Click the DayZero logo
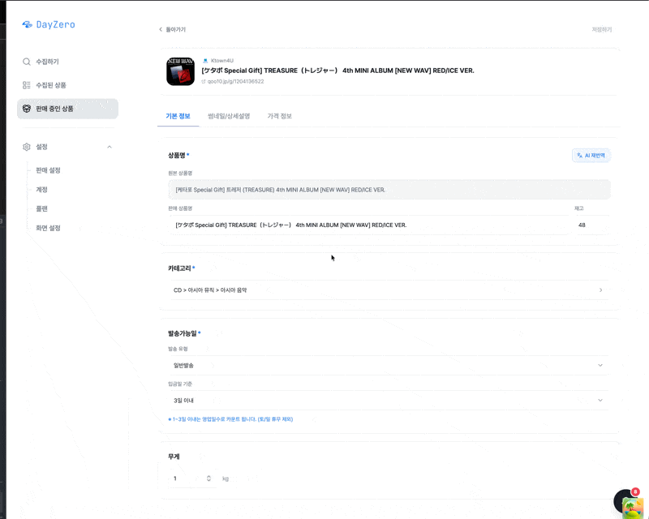The width and height of the screenshot is (649, 519). point(49,24)
